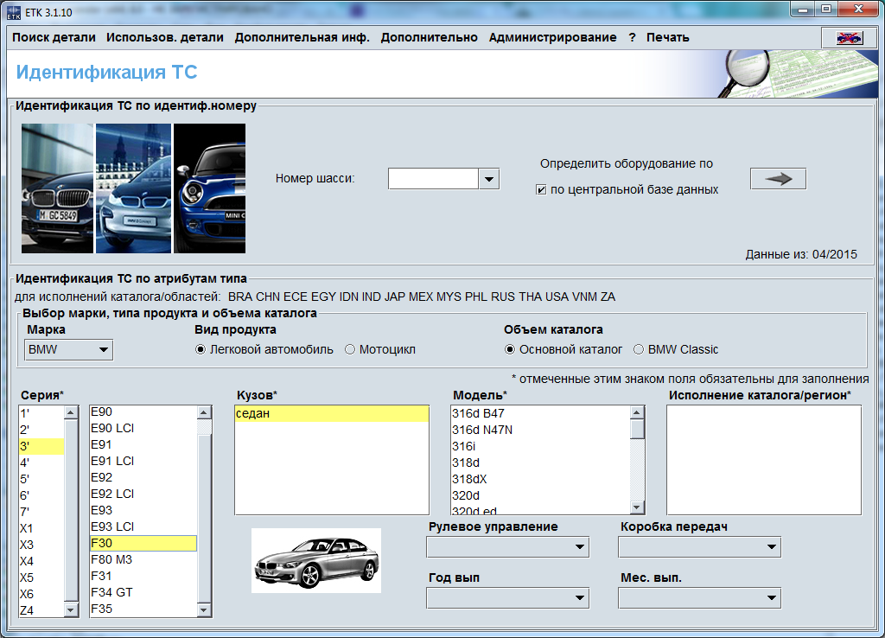Image resolution: width=885 pixels, height=638 pixels.
Task: Select X1 in the Серия list
Action: point(41,528)
